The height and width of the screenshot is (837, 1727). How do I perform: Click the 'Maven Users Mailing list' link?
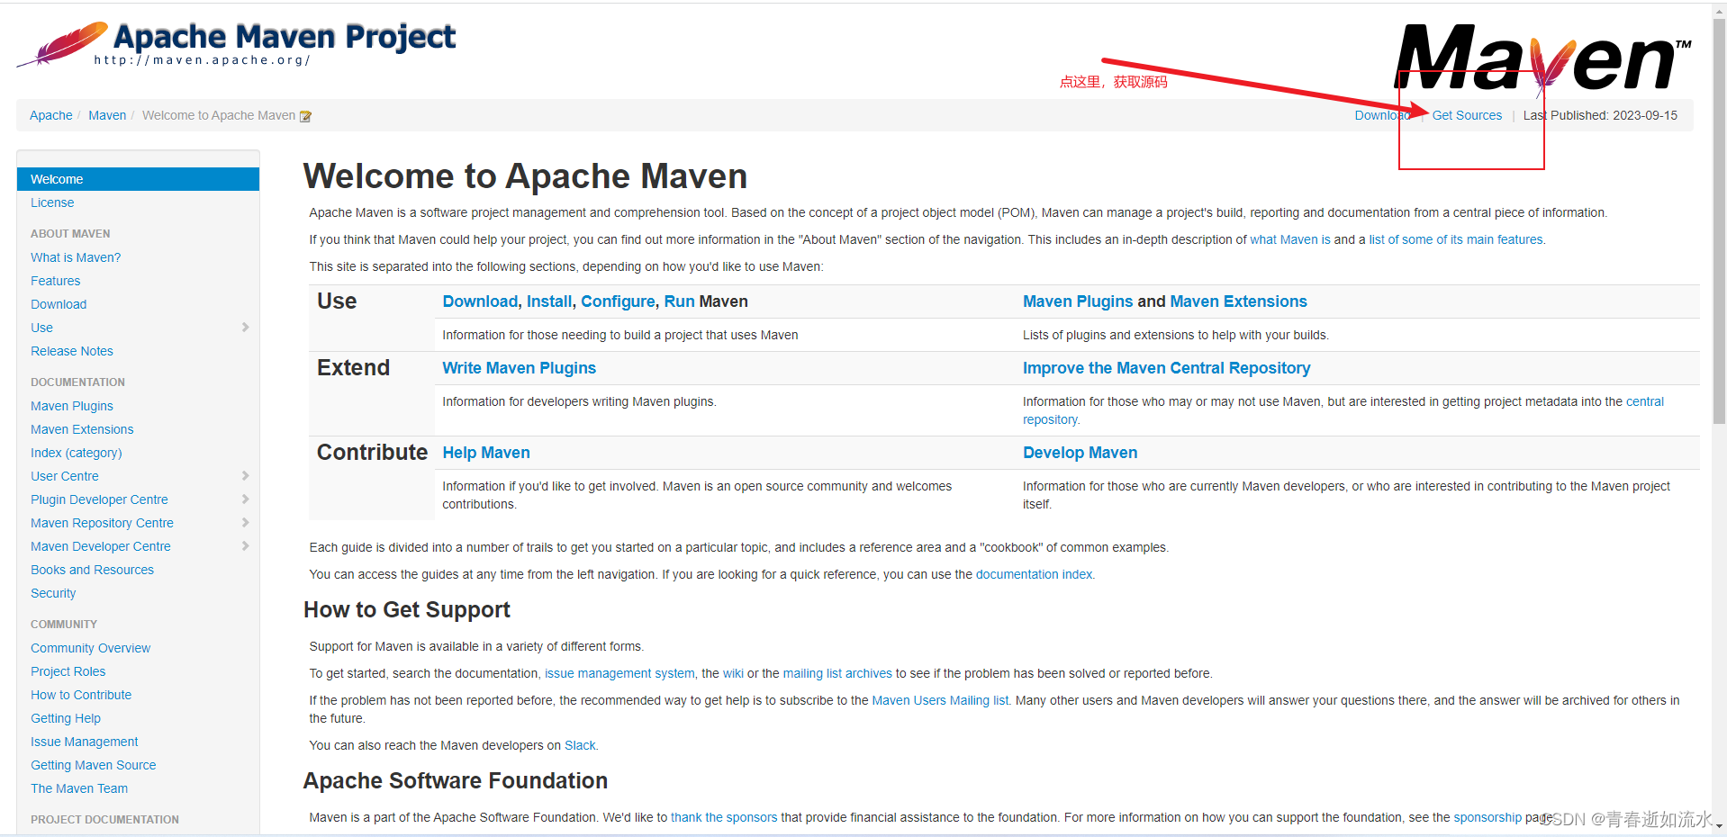(940, 700)
